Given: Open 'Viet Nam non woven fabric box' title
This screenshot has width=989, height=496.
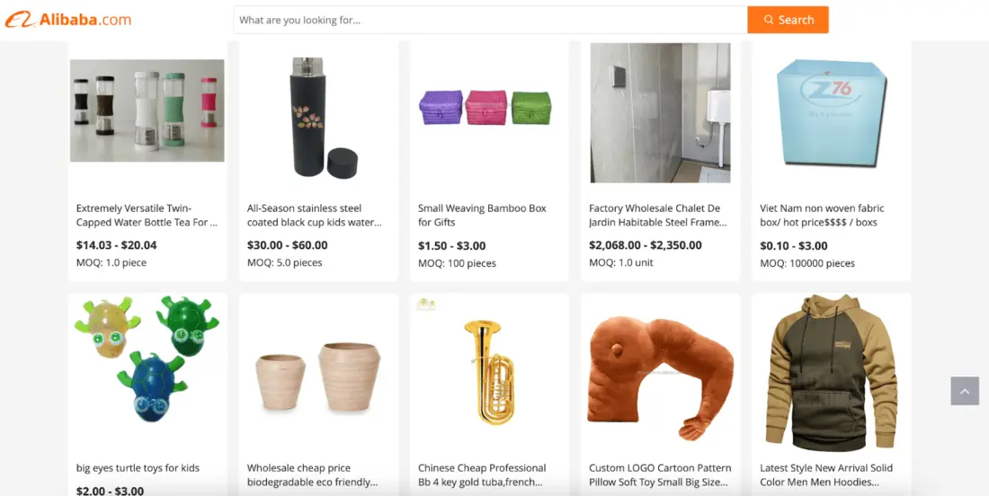Looking at the screenshot, I should pos(822,215).
